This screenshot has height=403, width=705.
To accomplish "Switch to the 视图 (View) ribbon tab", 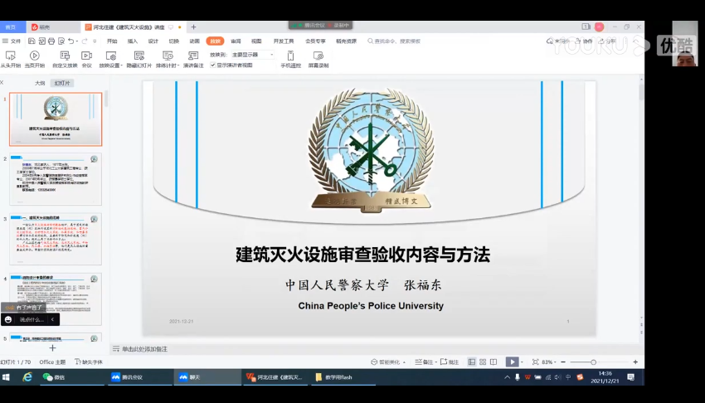I will [256, 41].
